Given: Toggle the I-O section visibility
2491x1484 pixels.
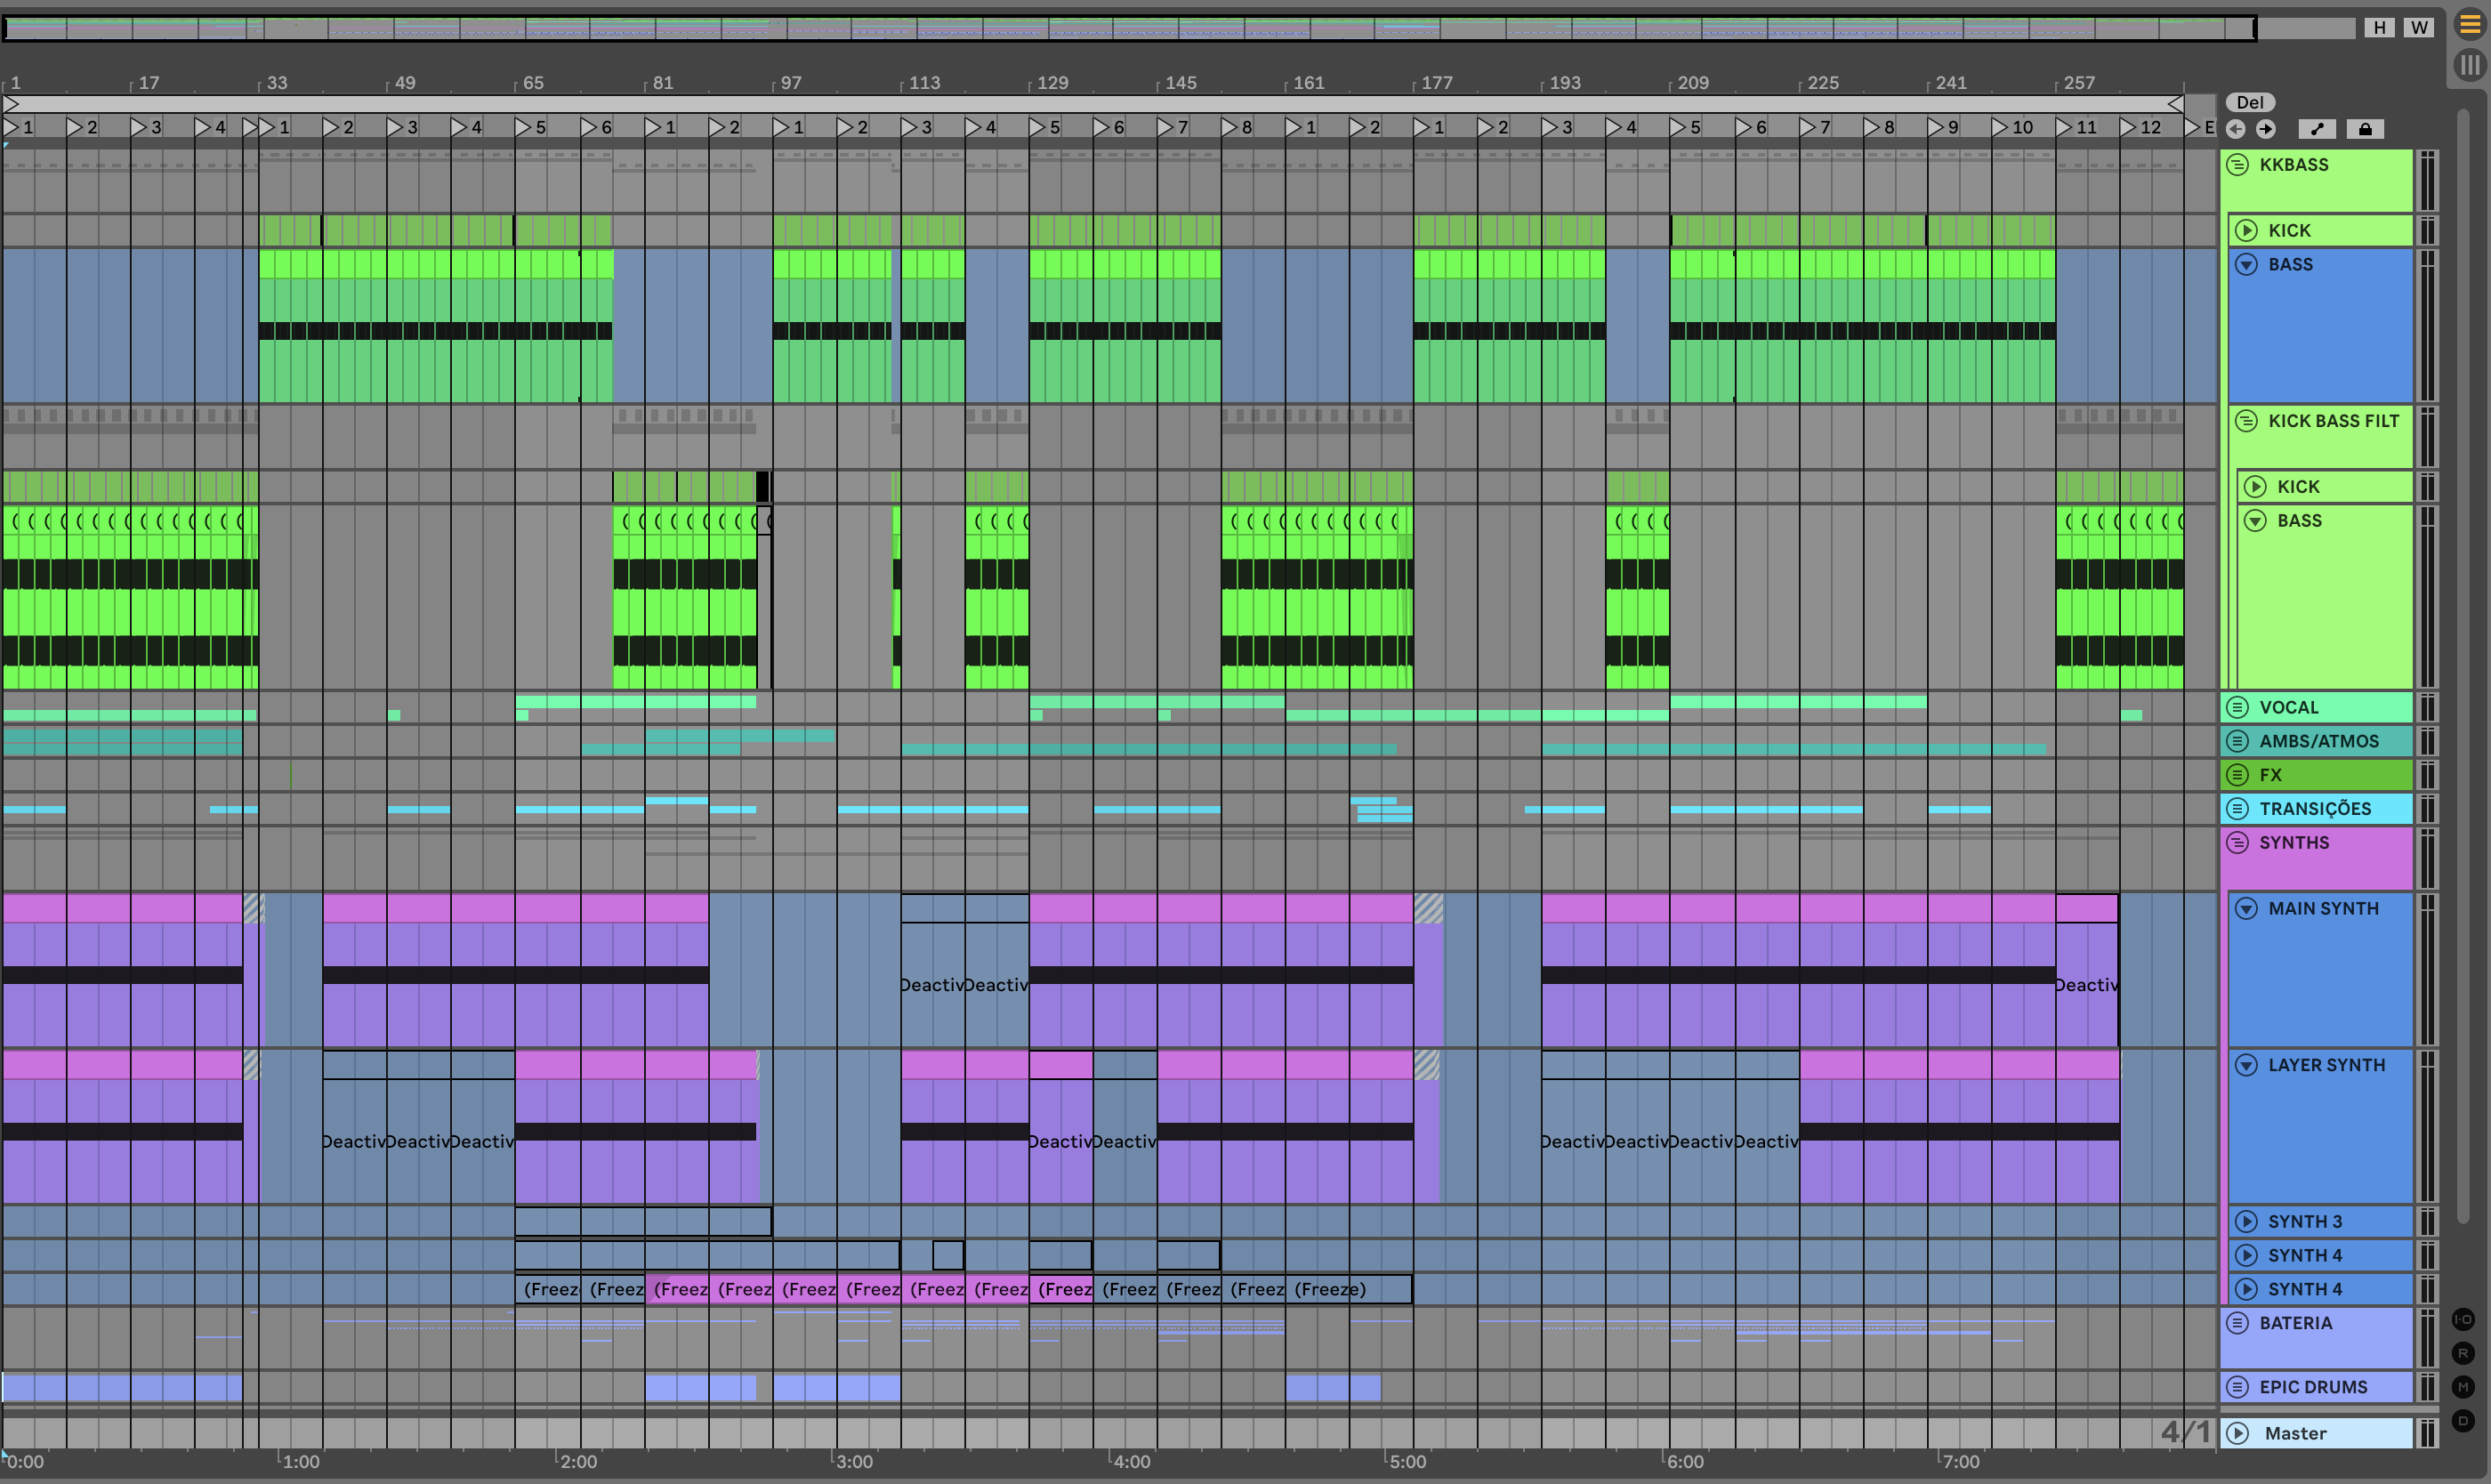Looking at the screenshot, I should pyautogui.click(x=2463, y=1320).
